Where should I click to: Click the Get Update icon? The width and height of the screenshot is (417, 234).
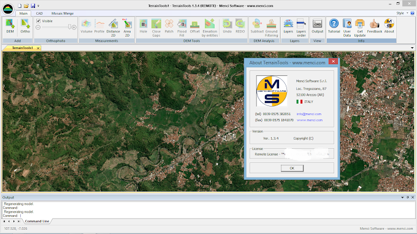coord(360,28)
